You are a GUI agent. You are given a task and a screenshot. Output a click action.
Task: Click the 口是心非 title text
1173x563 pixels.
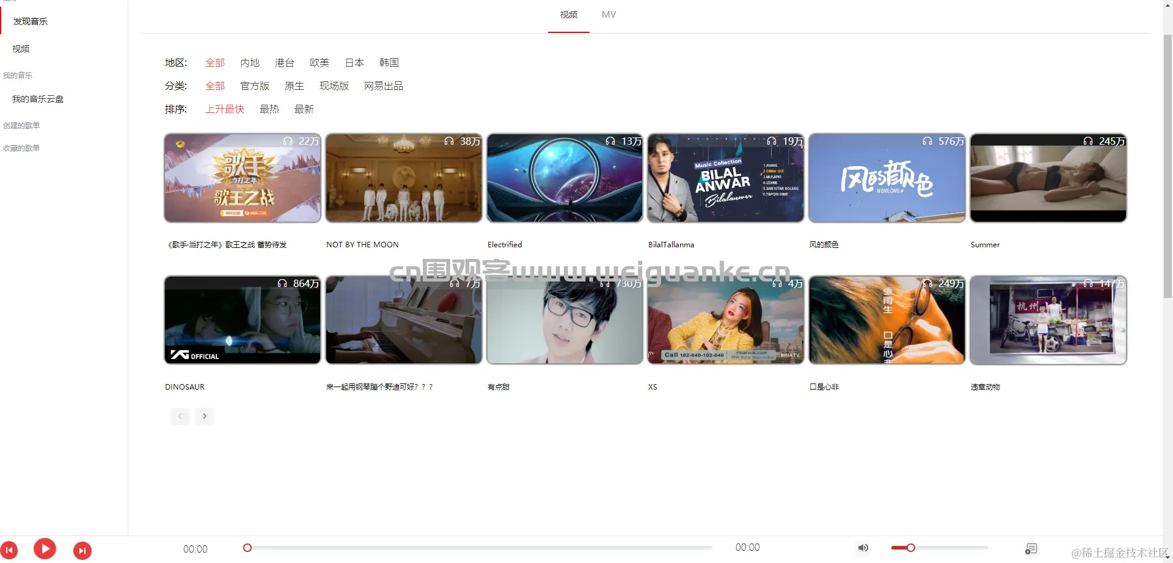click(824, 387)
